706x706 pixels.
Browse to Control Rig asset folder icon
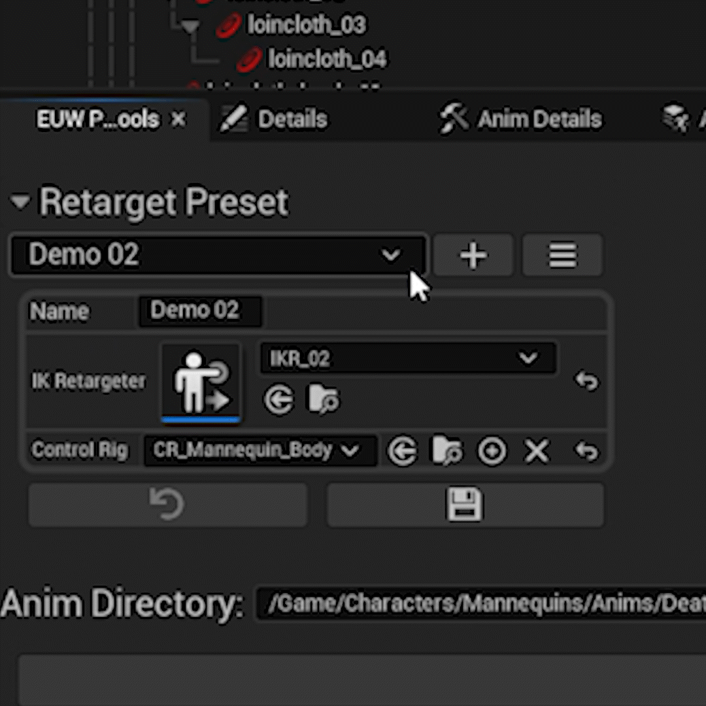point(447,451)
